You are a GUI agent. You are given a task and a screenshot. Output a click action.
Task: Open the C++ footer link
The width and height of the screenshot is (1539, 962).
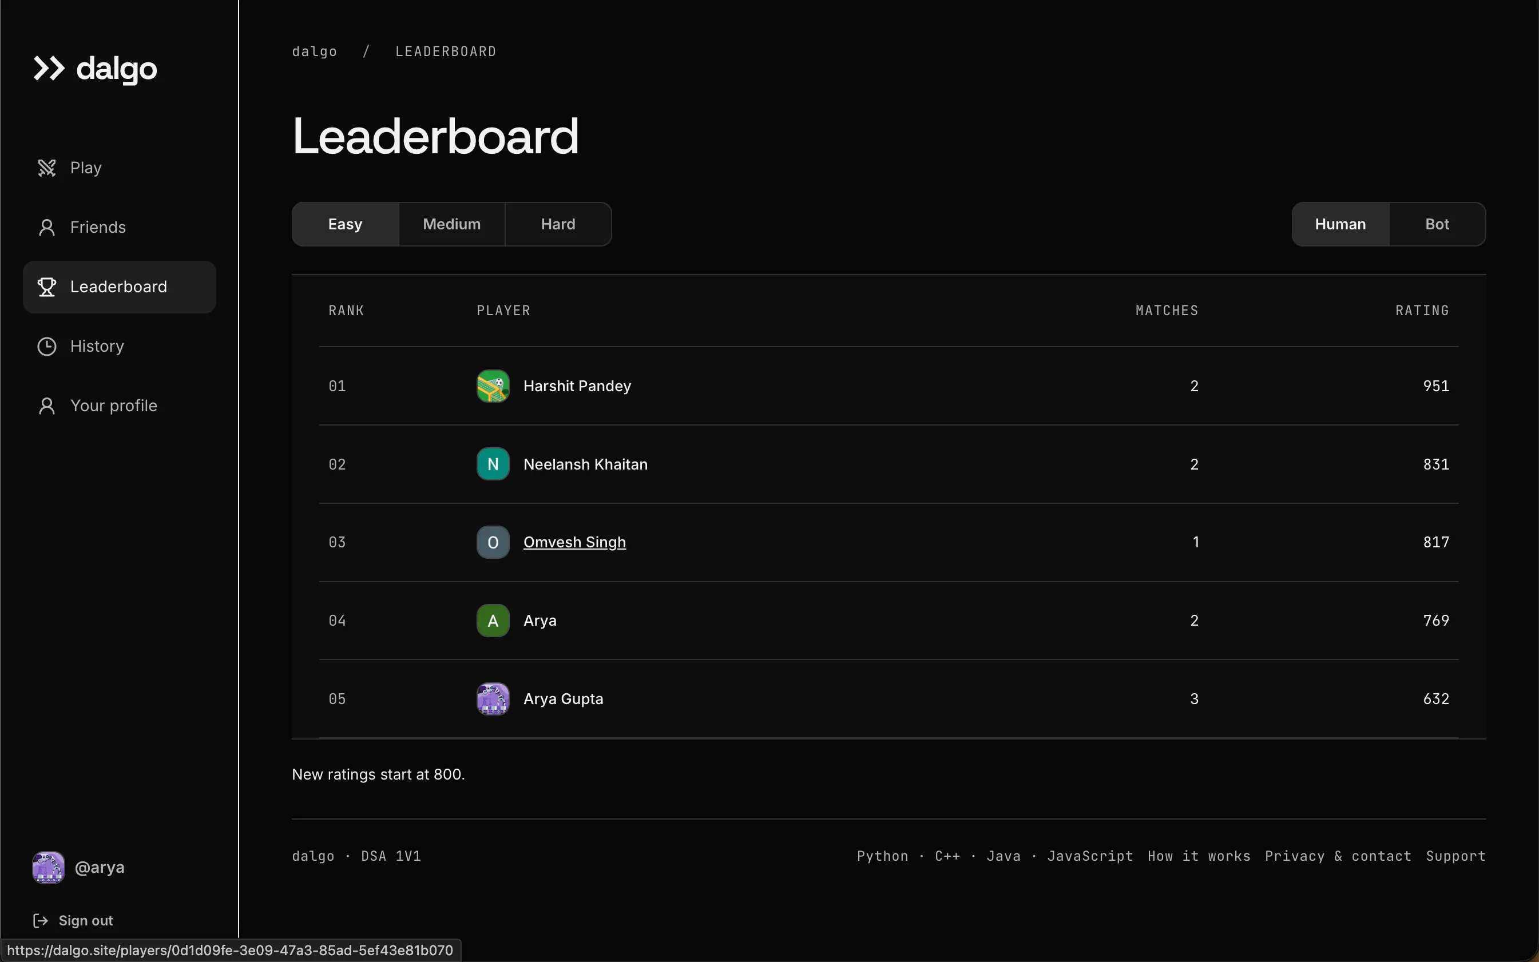[x=947, y=856]
